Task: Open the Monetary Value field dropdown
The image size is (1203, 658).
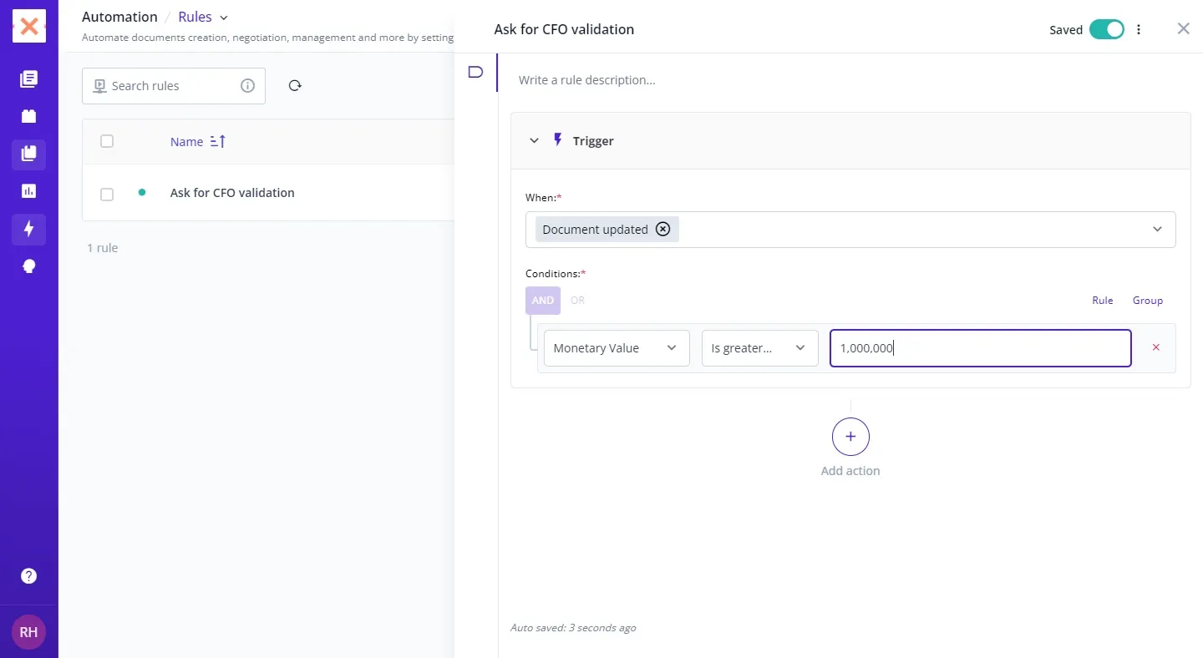Action: 617,348
